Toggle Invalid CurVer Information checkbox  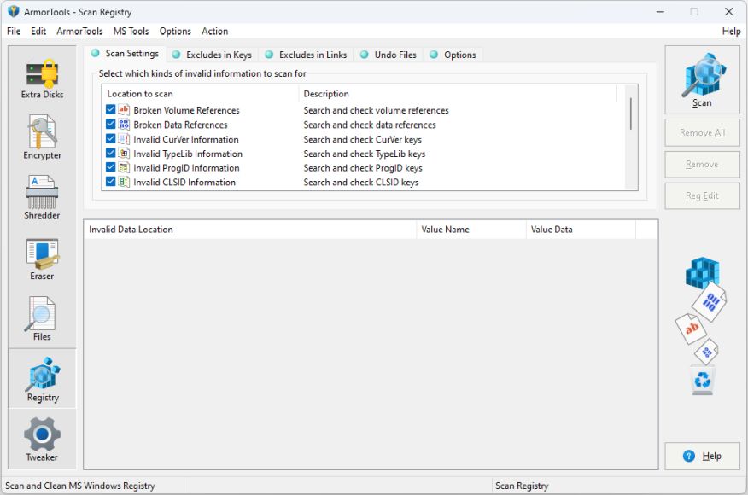click(111, 139)
